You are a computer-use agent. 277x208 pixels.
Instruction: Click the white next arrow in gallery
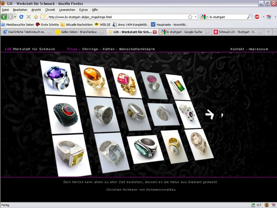pyautogui.click(x=210, y=114)
